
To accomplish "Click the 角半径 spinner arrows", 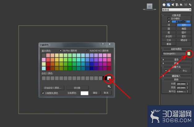I will 188,91.
